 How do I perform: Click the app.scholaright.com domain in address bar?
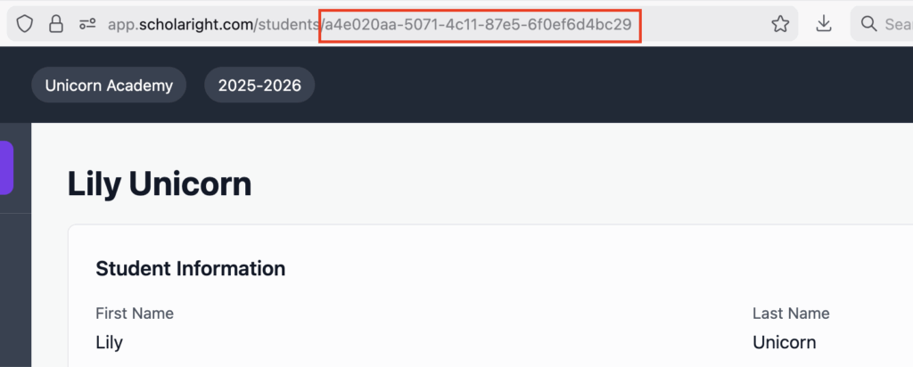179,24
